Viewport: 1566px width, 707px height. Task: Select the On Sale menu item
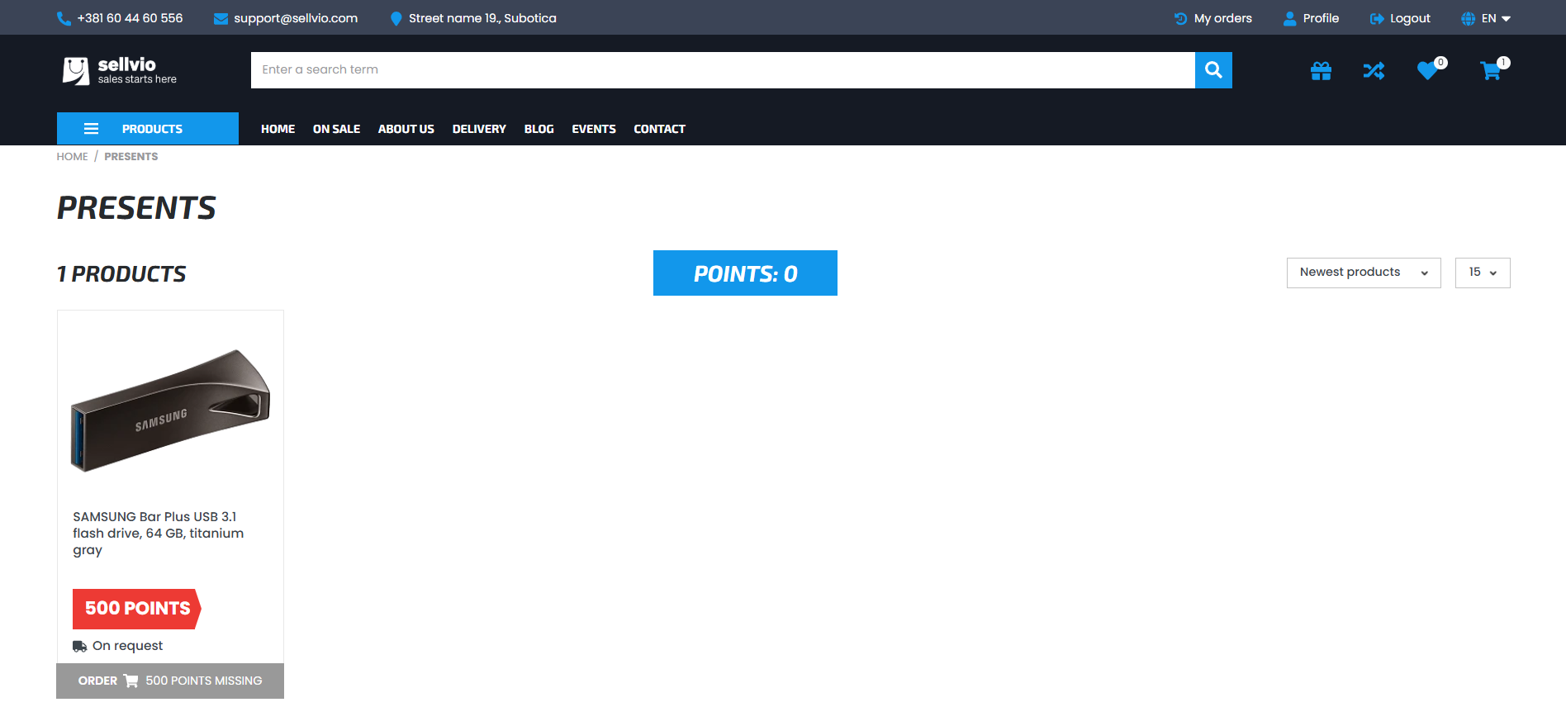(336, 129)
